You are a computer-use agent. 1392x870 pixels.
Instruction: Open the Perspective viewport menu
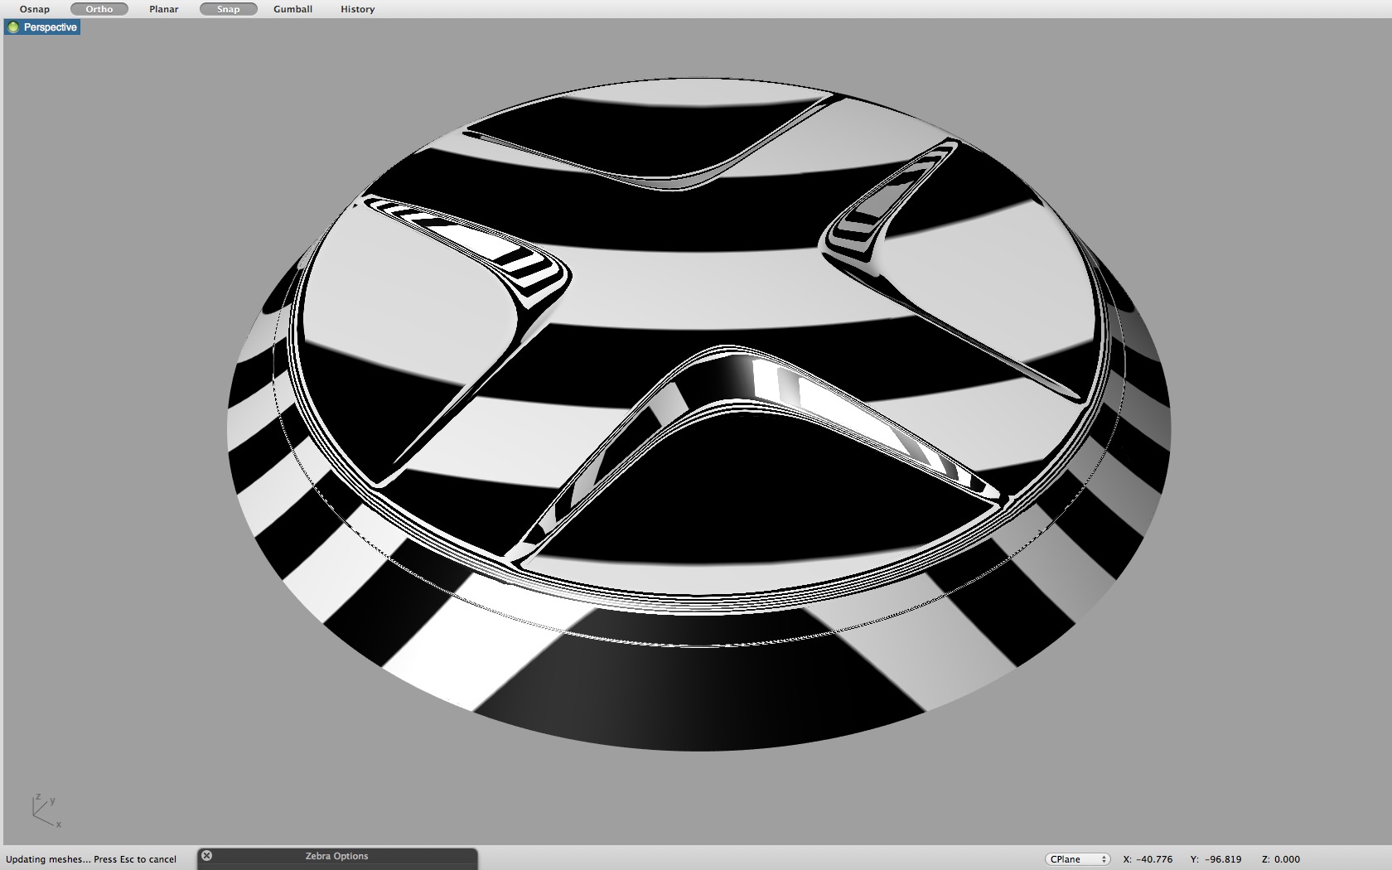point(42,27)
